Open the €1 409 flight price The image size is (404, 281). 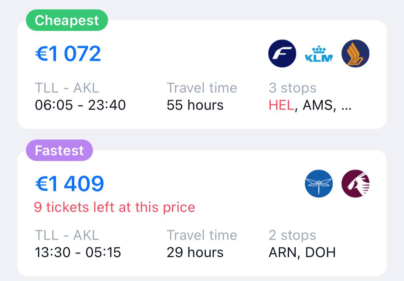pos(70,184)
